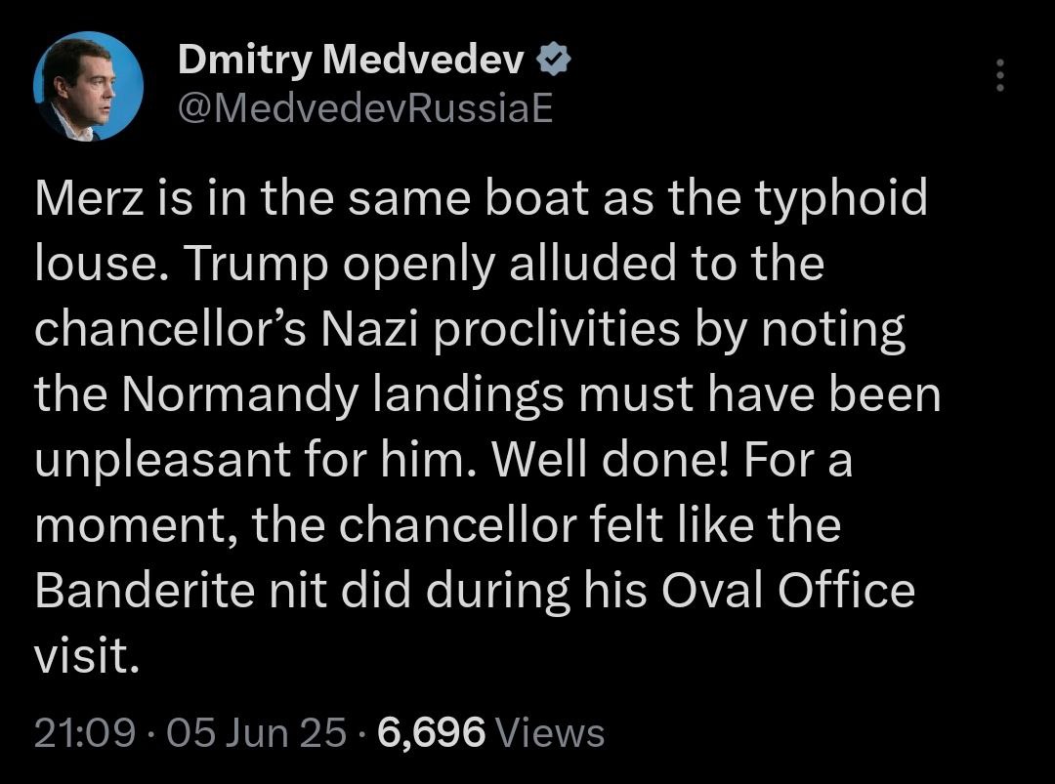Open the @MedvedevRussiaE handle link

(364, 109)
